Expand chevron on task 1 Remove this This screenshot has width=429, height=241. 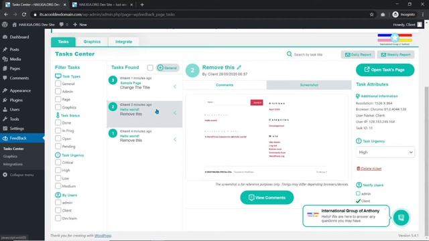coord(175,139)
